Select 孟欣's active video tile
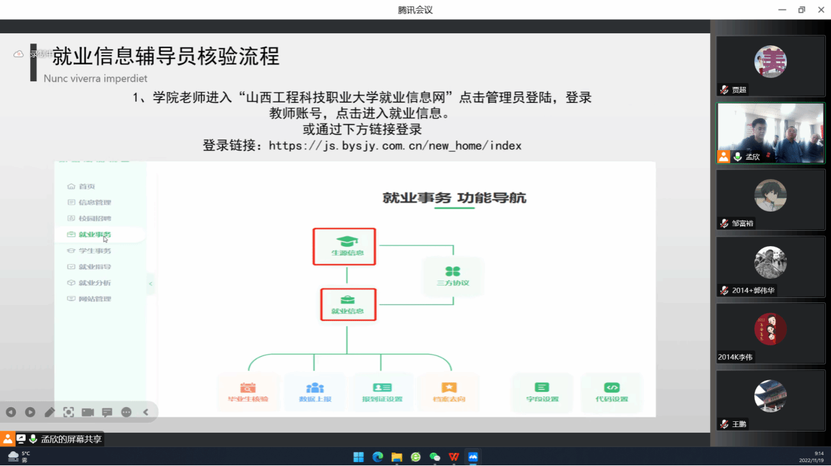This screenshot has width=831, height=466. click(x=770, y=133)
